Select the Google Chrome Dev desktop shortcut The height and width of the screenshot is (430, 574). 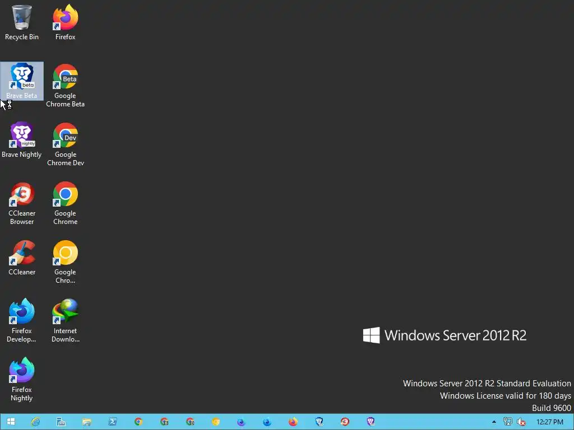[65, 144]
